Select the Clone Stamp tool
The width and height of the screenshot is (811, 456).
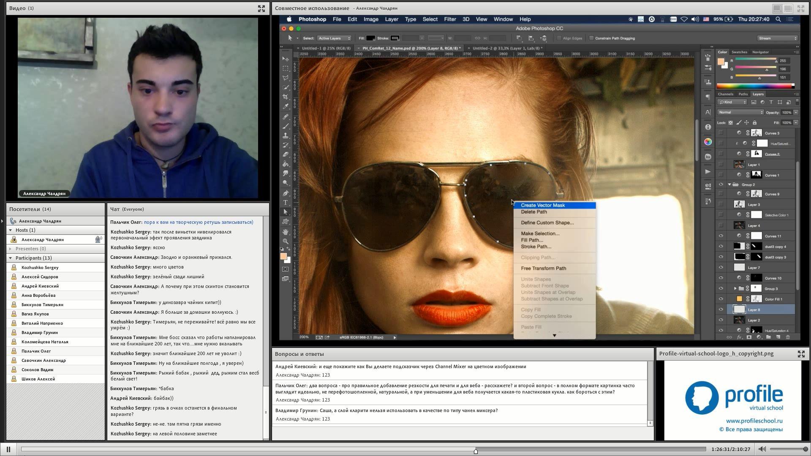pos(286,135)
